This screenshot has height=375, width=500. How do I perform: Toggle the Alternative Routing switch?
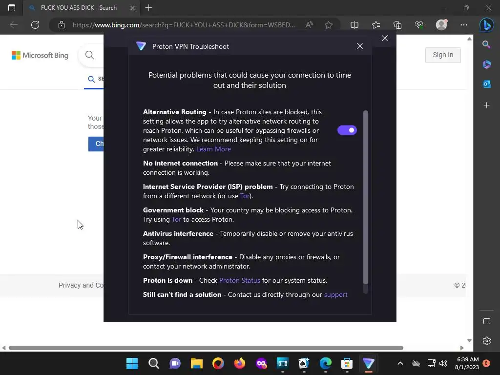point(347,130)
